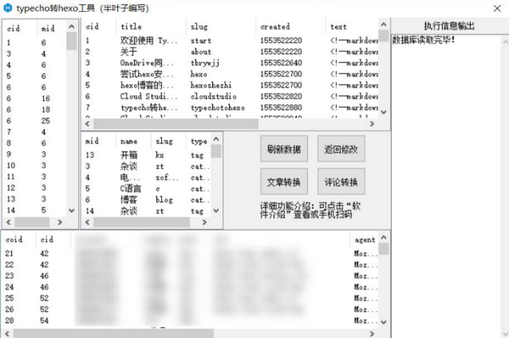Click the down arrow of cid/mid list scrollbar
The height and width of the screenshot is (338, 509).
point(72,211)
